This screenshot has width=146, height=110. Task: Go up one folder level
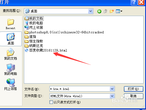(106, 11)
